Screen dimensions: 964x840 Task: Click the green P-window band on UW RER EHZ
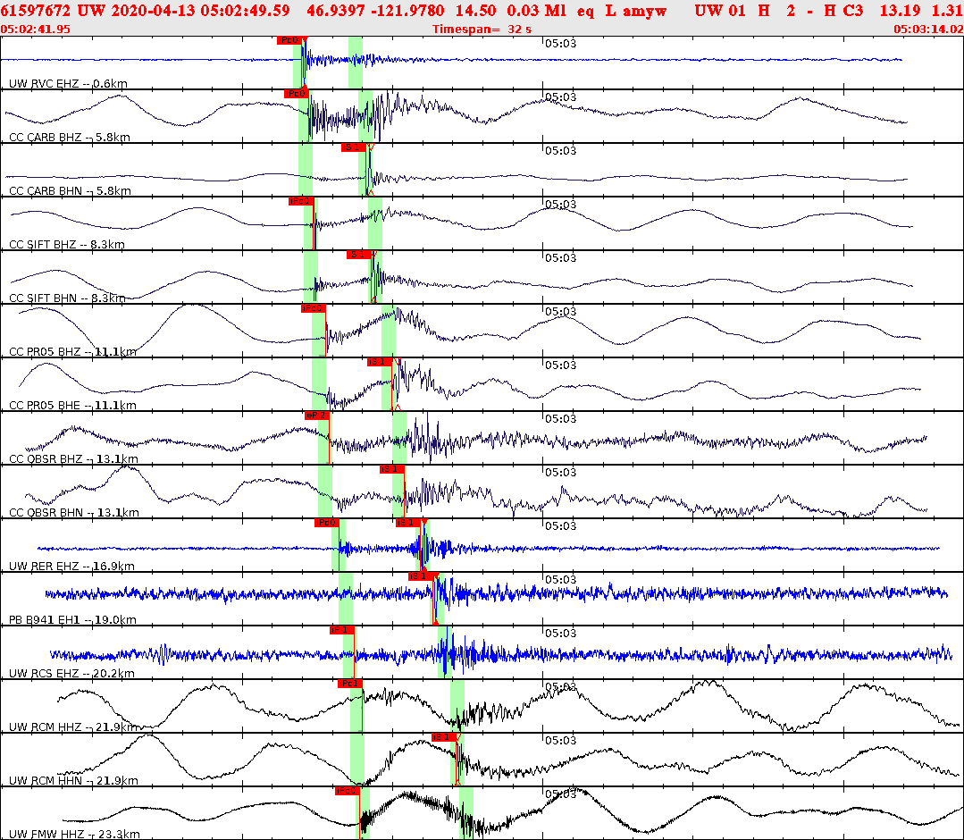335,547
